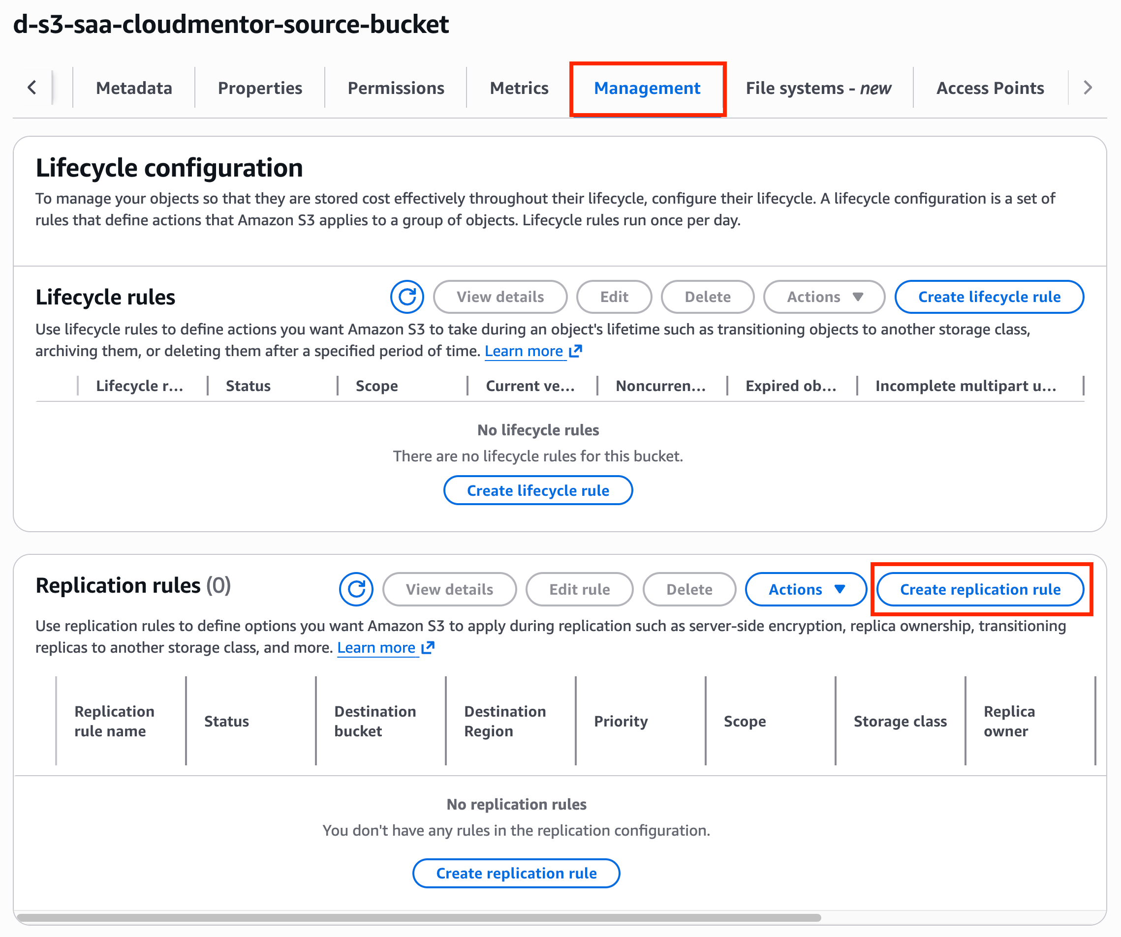
Task: Click the horizontal scrollbar at bottom
Action: 419,918
